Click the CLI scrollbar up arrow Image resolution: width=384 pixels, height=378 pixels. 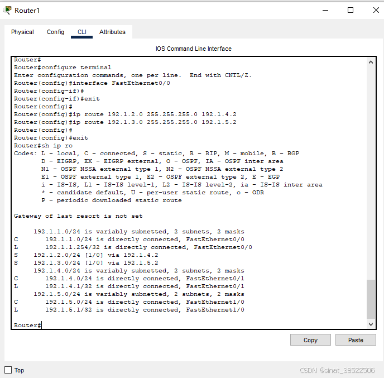371,62
